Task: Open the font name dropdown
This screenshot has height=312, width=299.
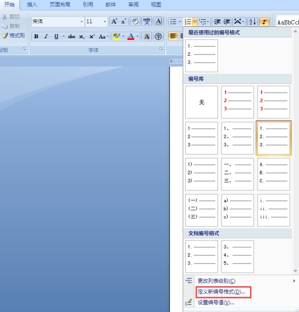Action: click(81, 21)
